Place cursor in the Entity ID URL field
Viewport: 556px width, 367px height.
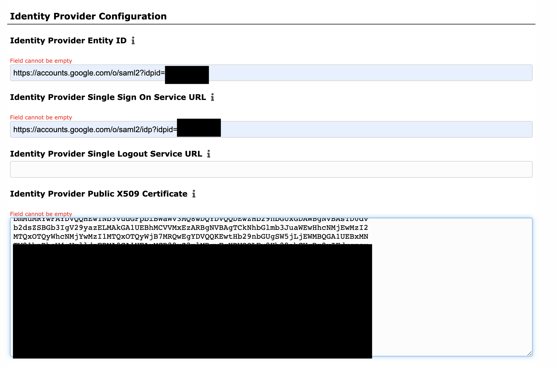point(334,73)
